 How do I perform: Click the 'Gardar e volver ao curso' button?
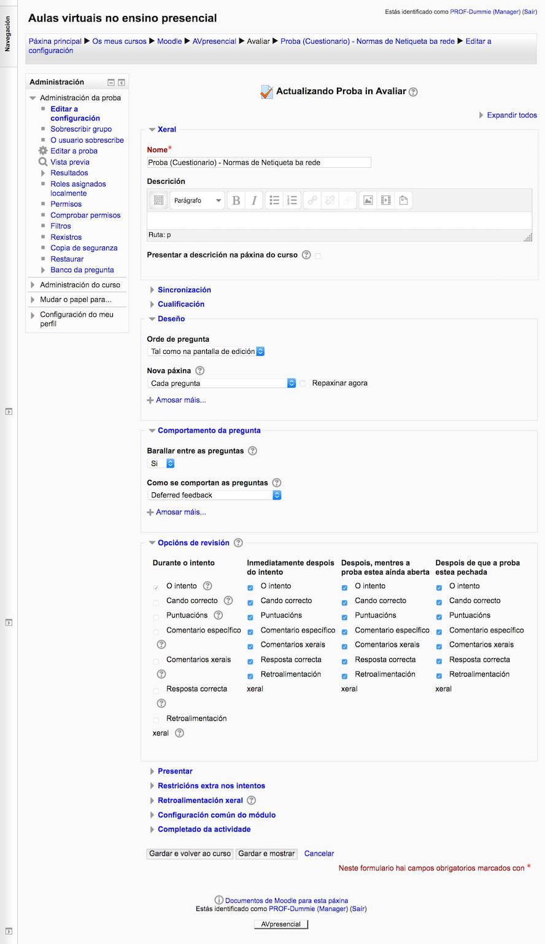coord(190,854)
